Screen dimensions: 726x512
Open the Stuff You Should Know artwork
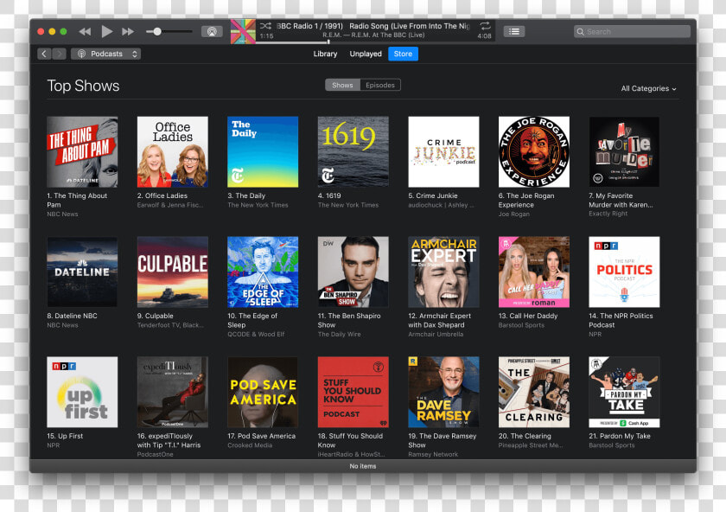coord(353,392)
